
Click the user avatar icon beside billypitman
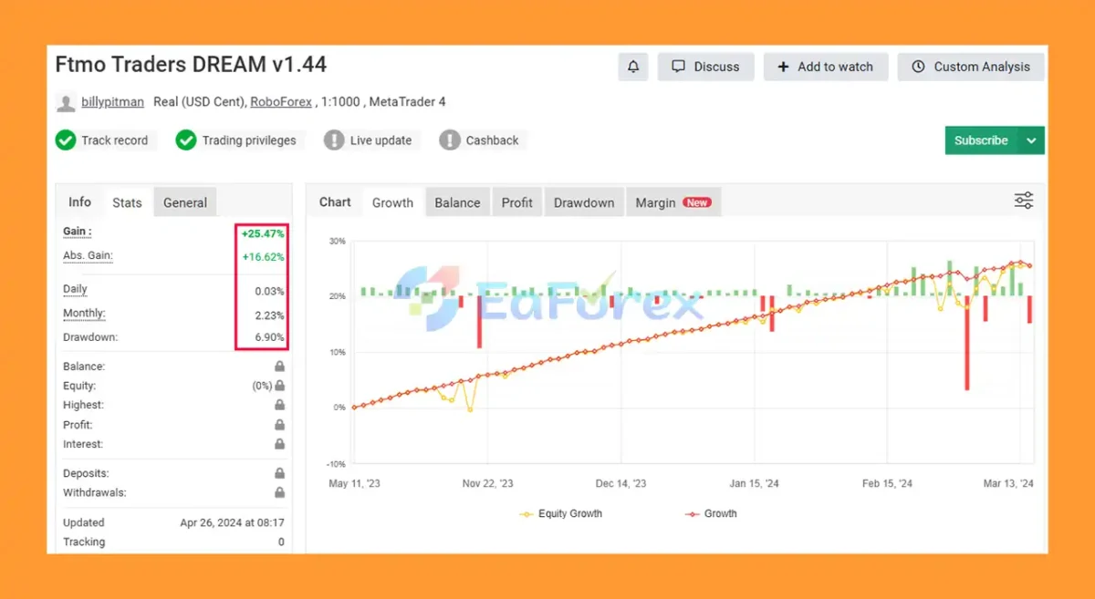[66, 102]
